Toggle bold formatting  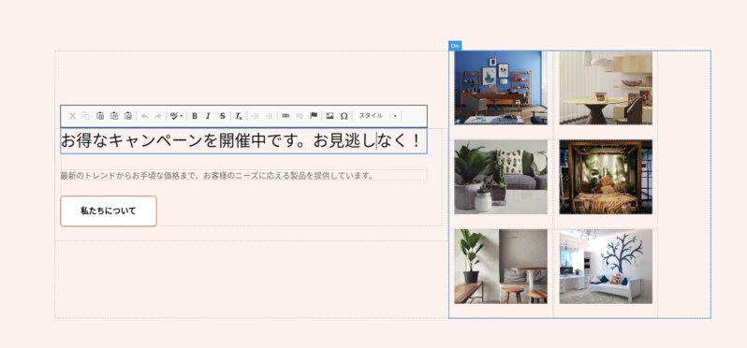tap(195, 116)
